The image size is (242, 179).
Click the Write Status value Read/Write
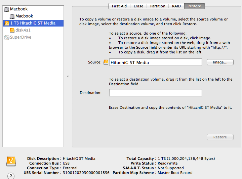(x=168, y=163)
